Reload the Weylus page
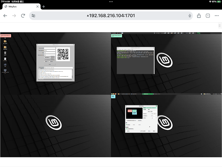Image resolution: width=222 pixels, height=167 pixels. click(x=23, y=16)
